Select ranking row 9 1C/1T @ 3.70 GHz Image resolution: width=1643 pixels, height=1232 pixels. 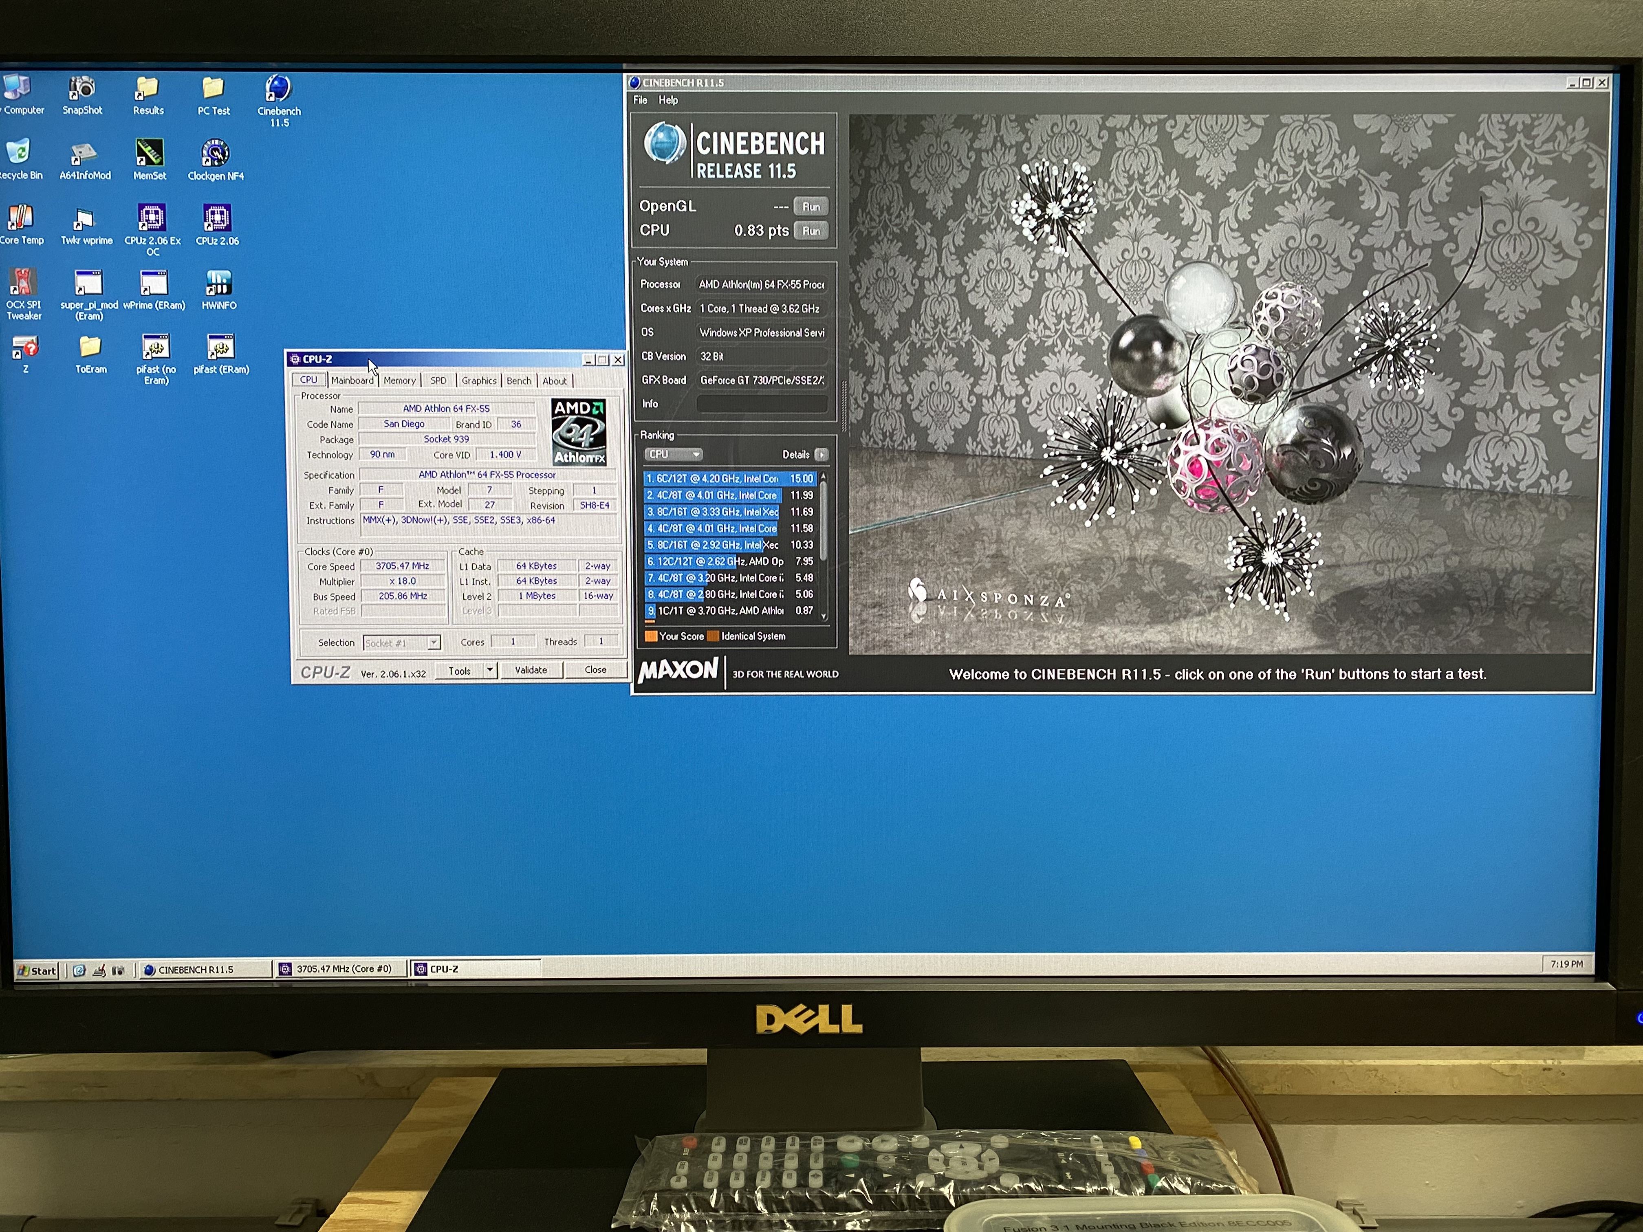coord(730,610)
